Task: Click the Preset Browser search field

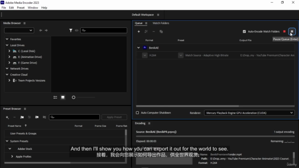Action: click(74, 117)
